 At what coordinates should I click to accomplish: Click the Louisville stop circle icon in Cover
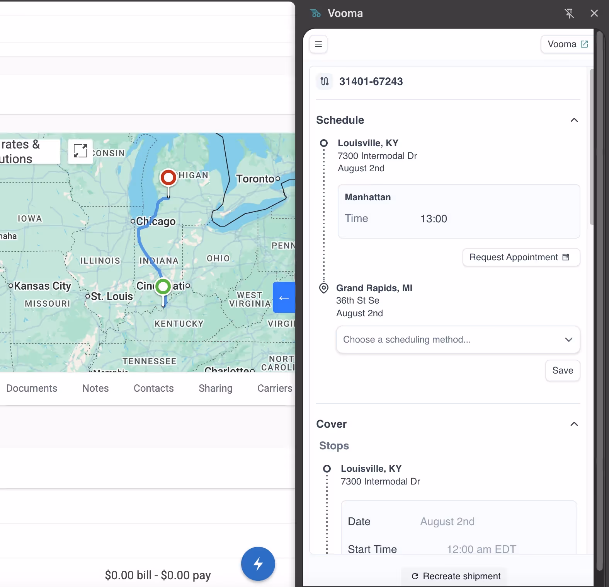(327, 469)
